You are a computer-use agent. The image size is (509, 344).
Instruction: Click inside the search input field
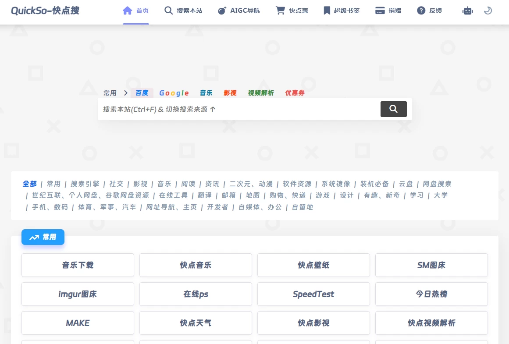coord(241,109)
